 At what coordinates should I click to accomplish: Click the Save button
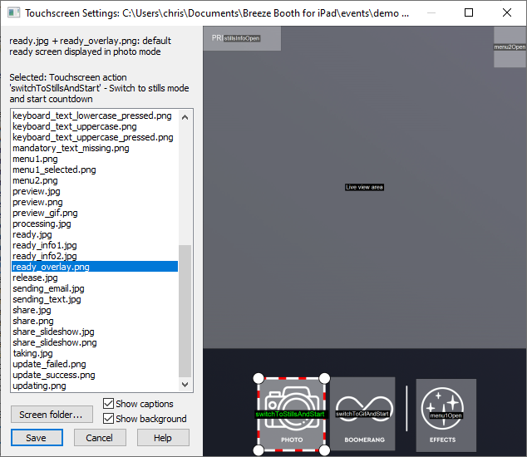coord(37,438)
